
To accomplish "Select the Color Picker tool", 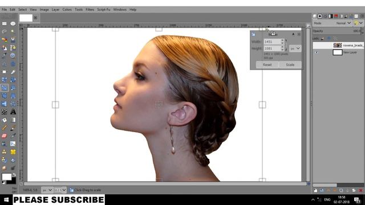I will click(4, 56).
